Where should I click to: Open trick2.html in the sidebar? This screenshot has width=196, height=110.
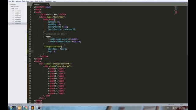tap(18, 15)
